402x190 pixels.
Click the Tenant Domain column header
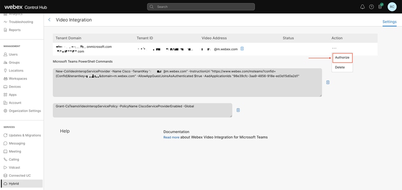click(68, 38)
